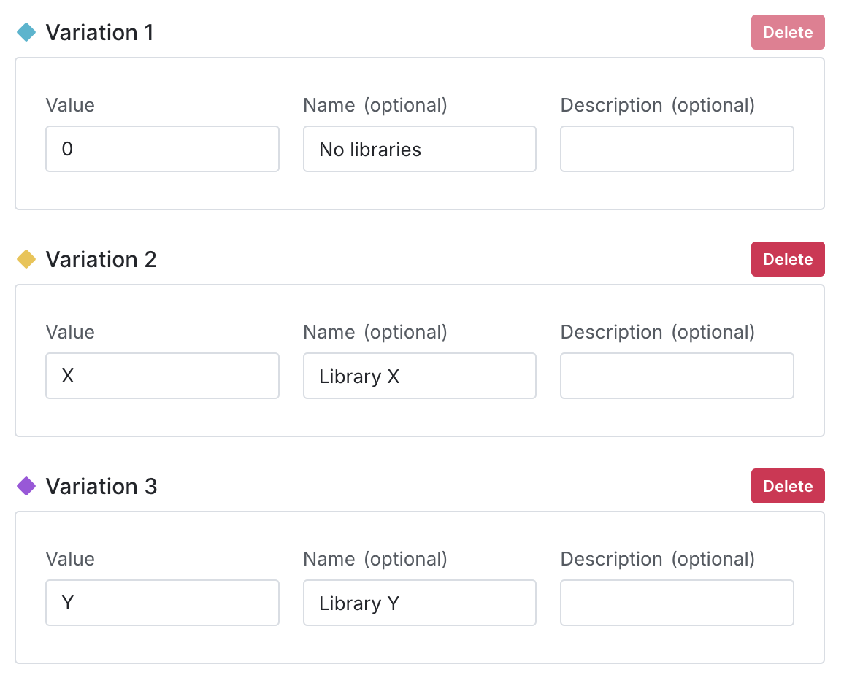Screen dimensions: 844x683
Task: Click the Variation 2 heading text
Action: click(101, 259)
